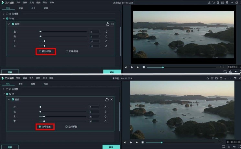Toggle 自动增强 checkbox in upper window
The height and width of the screenshot is (149, 241).
coord(7,14)
